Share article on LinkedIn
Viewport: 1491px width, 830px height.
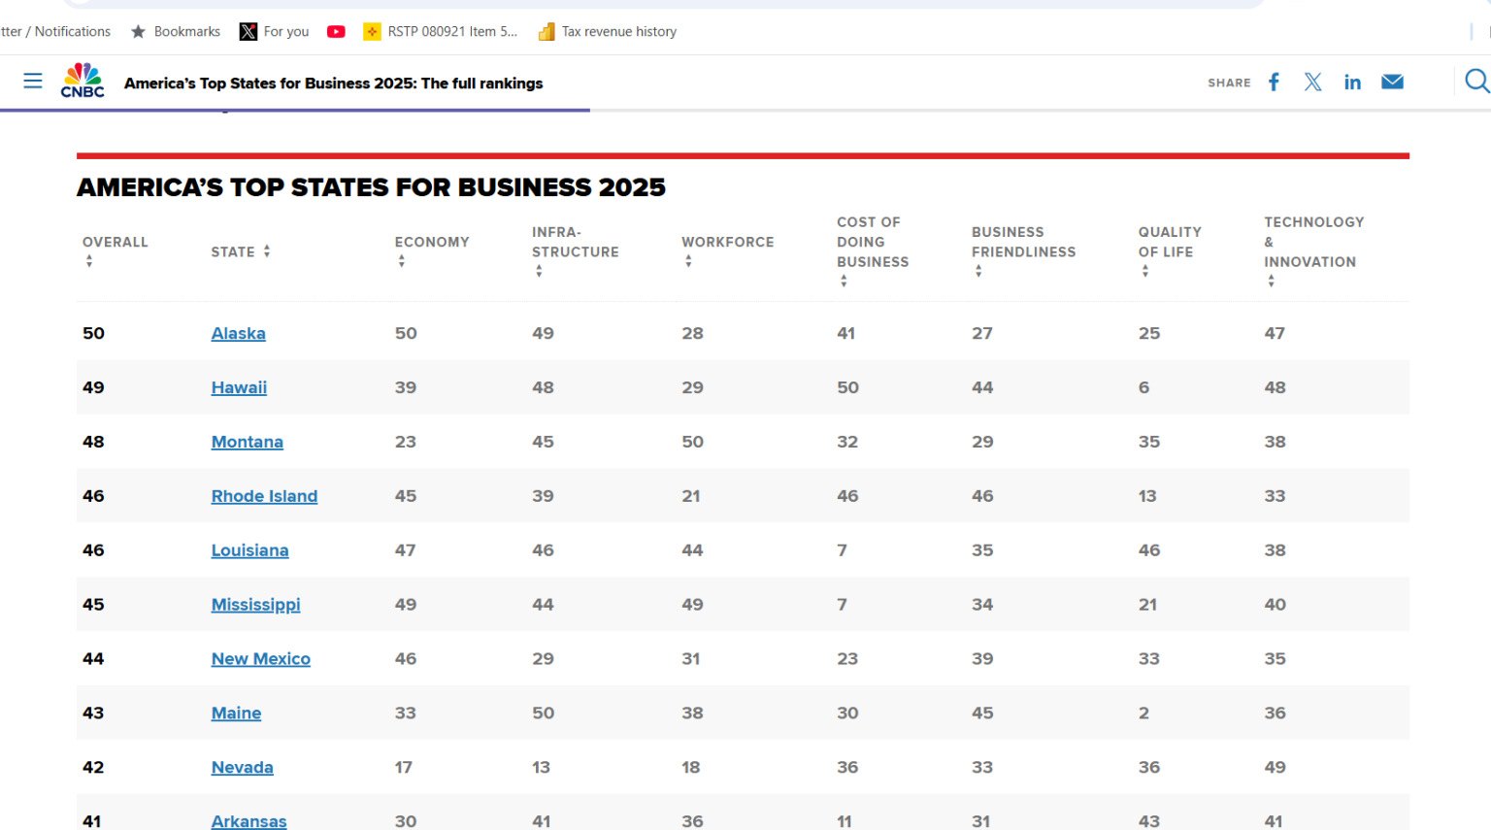(1352, 83)
